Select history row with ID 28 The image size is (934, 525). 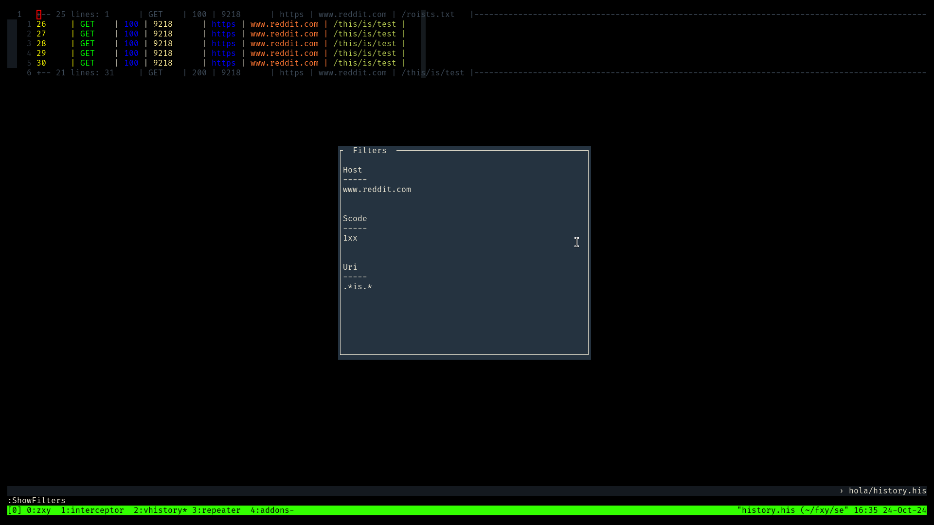[41, 44]
